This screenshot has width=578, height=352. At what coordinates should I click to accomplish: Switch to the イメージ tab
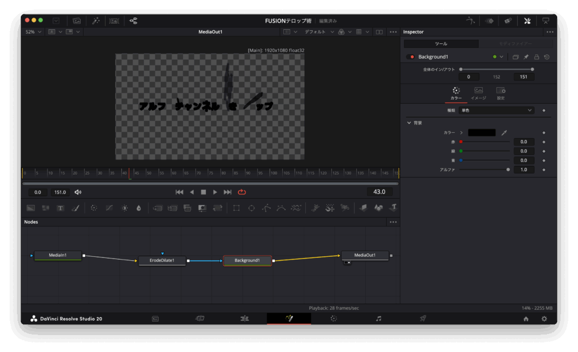(478, 93)
